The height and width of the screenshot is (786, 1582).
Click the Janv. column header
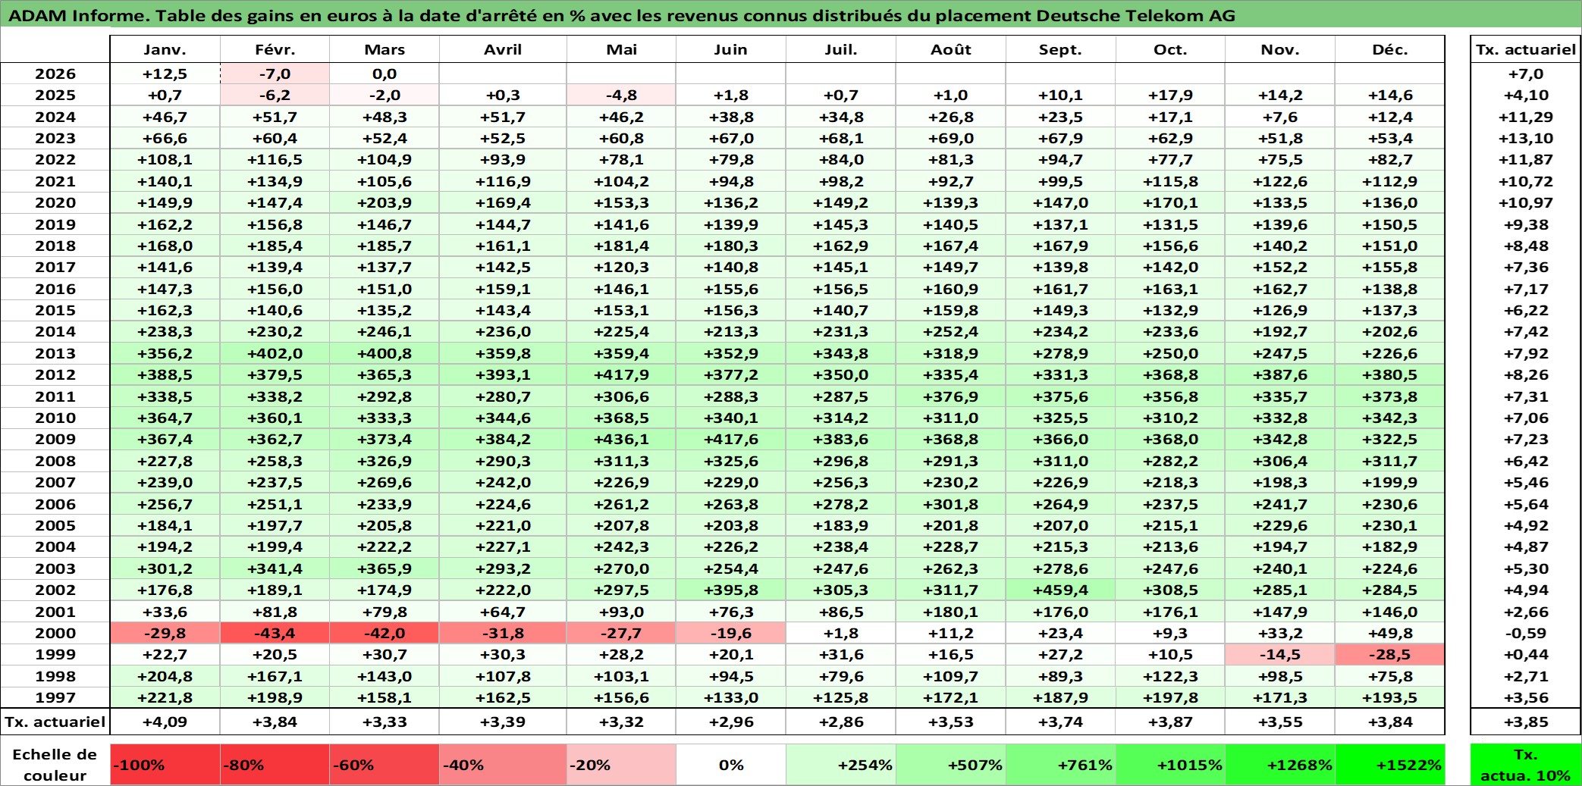(165, 49)
